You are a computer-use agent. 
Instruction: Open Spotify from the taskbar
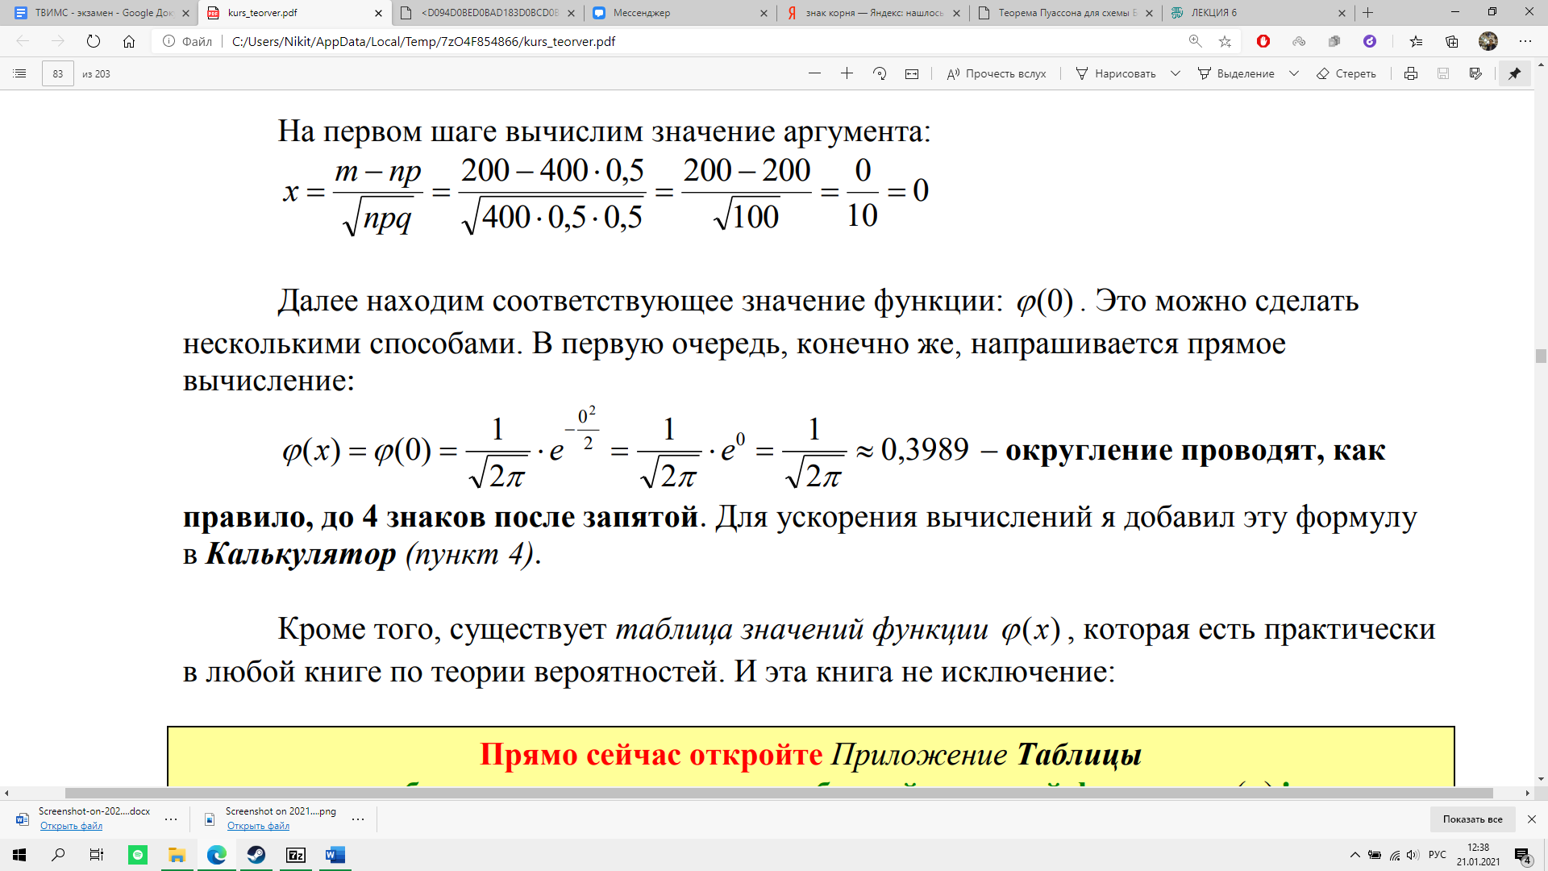point(138,855)
